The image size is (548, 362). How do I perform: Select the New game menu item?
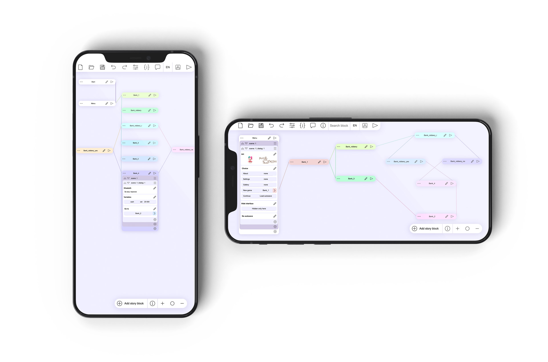(x=247, y=190)
